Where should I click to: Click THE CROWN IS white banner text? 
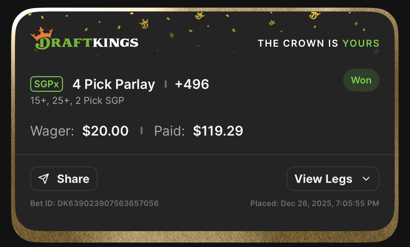pyautogui.click(x=298, y=43)
